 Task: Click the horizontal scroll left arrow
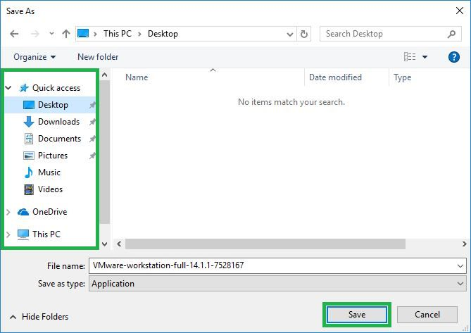point(119,244)
